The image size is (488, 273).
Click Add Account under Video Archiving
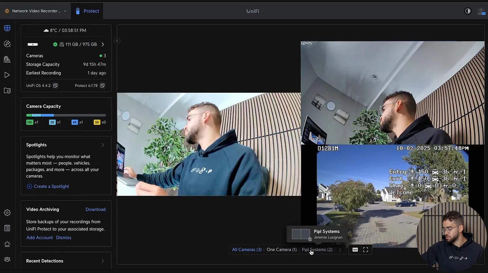pos(39,238)
